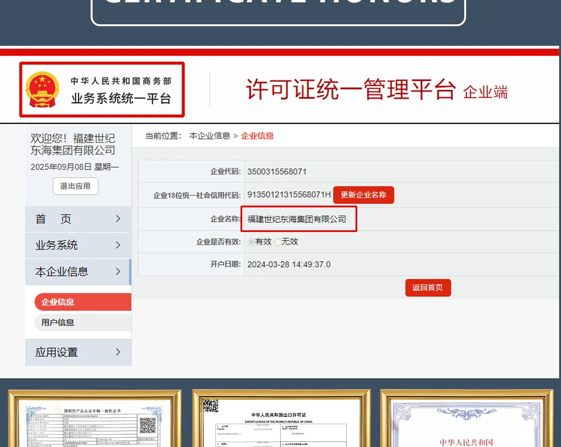Select 企业信息 submenu item
561x447 pixels.
[83, 302]
